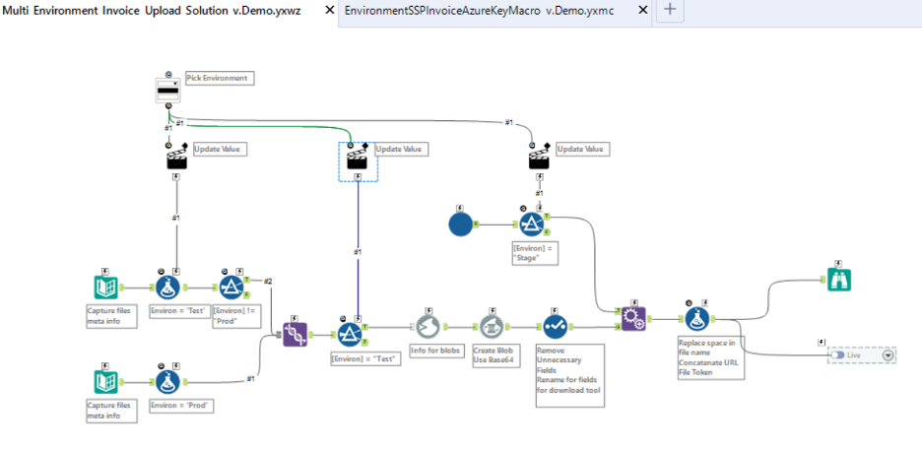Viewport: 922px width, 449px height.
Task: Select the Remove Unnecessary Fields select tool
Action: (x=555, y=326)
